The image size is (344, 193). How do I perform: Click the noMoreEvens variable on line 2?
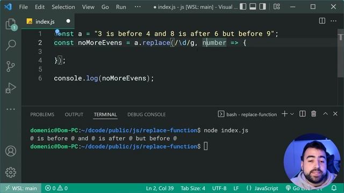pos(100,43)
